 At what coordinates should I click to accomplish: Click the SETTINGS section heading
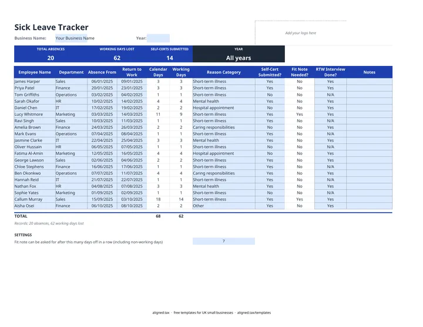[x=23, y=235]
